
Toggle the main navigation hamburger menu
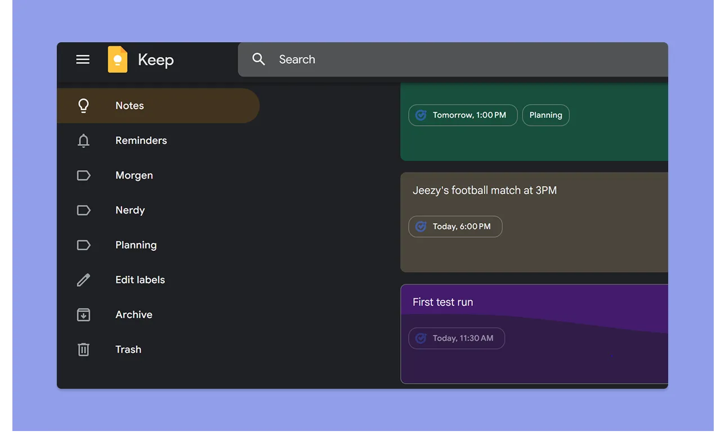[x=83, y=59]
